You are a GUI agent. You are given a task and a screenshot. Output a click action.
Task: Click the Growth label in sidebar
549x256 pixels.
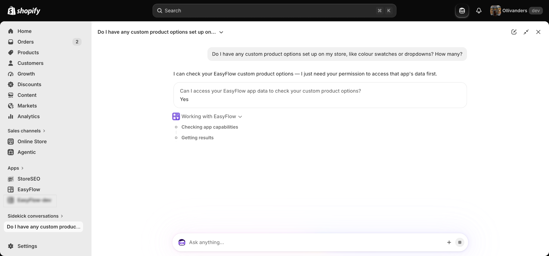click(26, 74)
